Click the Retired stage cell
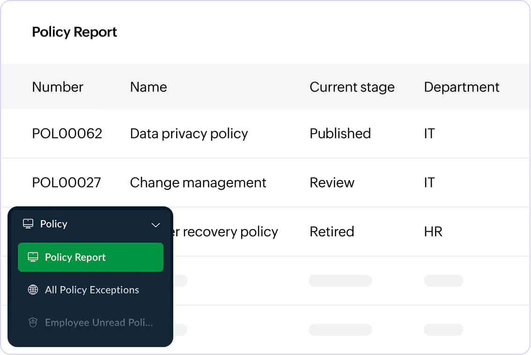This screenshot has height=355, width=531. click(x=332, y=232)
